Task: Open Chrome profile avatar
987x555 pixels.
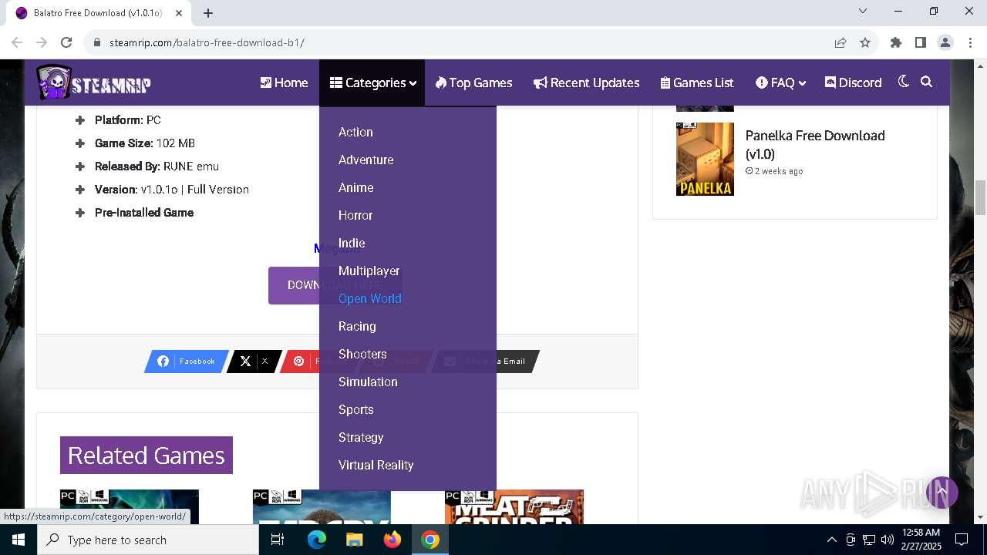Action: (945, 42)
